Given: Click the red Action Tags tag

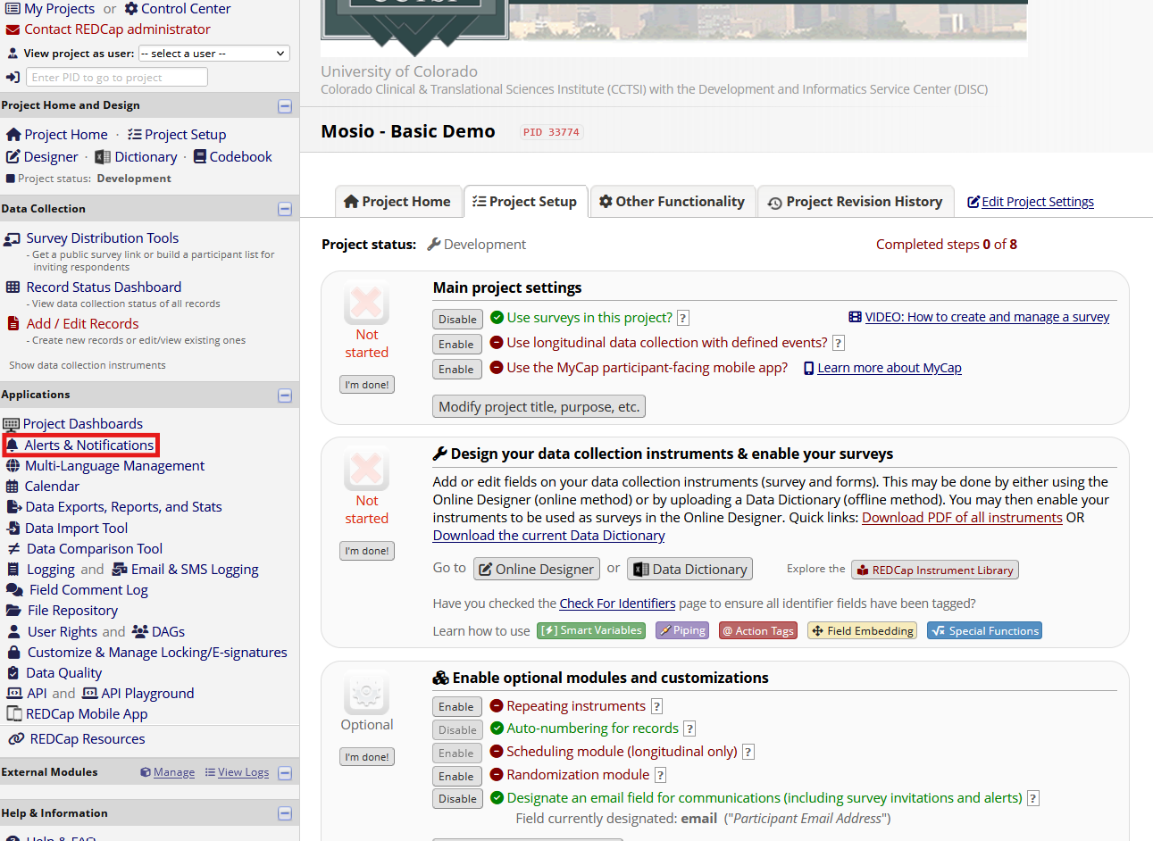Looking at the screenshot, I should click(758, 630).
